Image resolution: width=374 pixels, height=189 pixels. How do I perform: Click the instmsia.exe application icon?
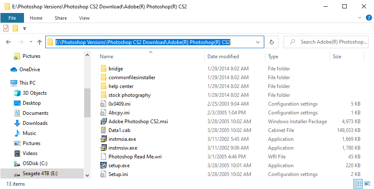point(103,139)
